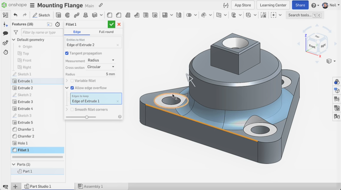The height and width of the screenshot is (190, 341).
Task: Switch to the Edge tab
Action: pos(77,32)
